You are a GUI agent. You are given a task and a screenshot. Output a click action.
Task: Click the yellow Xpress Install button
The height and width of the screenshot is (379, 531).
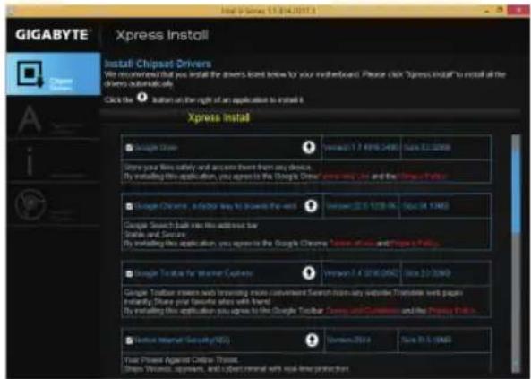coord(218,117)
